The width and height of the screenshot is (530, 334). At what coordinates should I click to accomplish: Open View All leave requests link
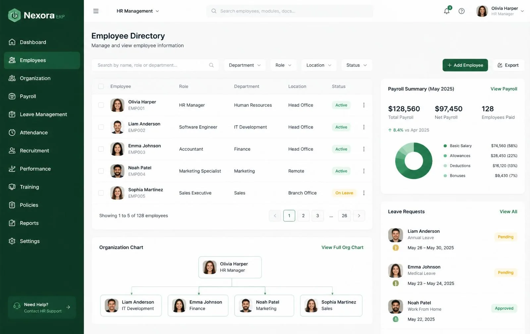tap(508, 212)
